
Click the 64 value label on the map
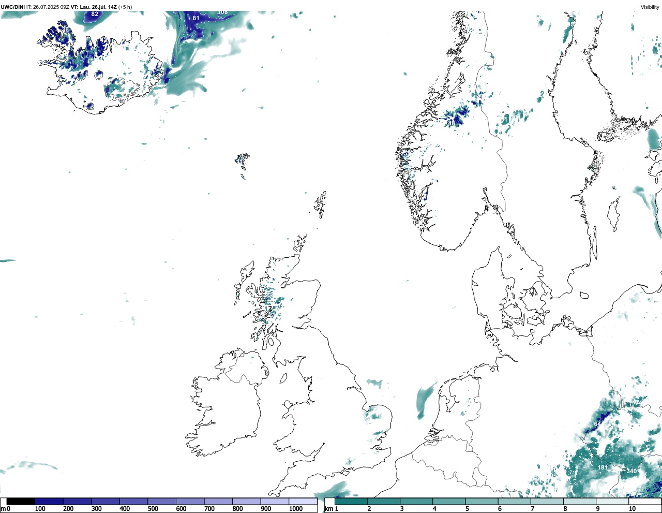coord(597,424)
